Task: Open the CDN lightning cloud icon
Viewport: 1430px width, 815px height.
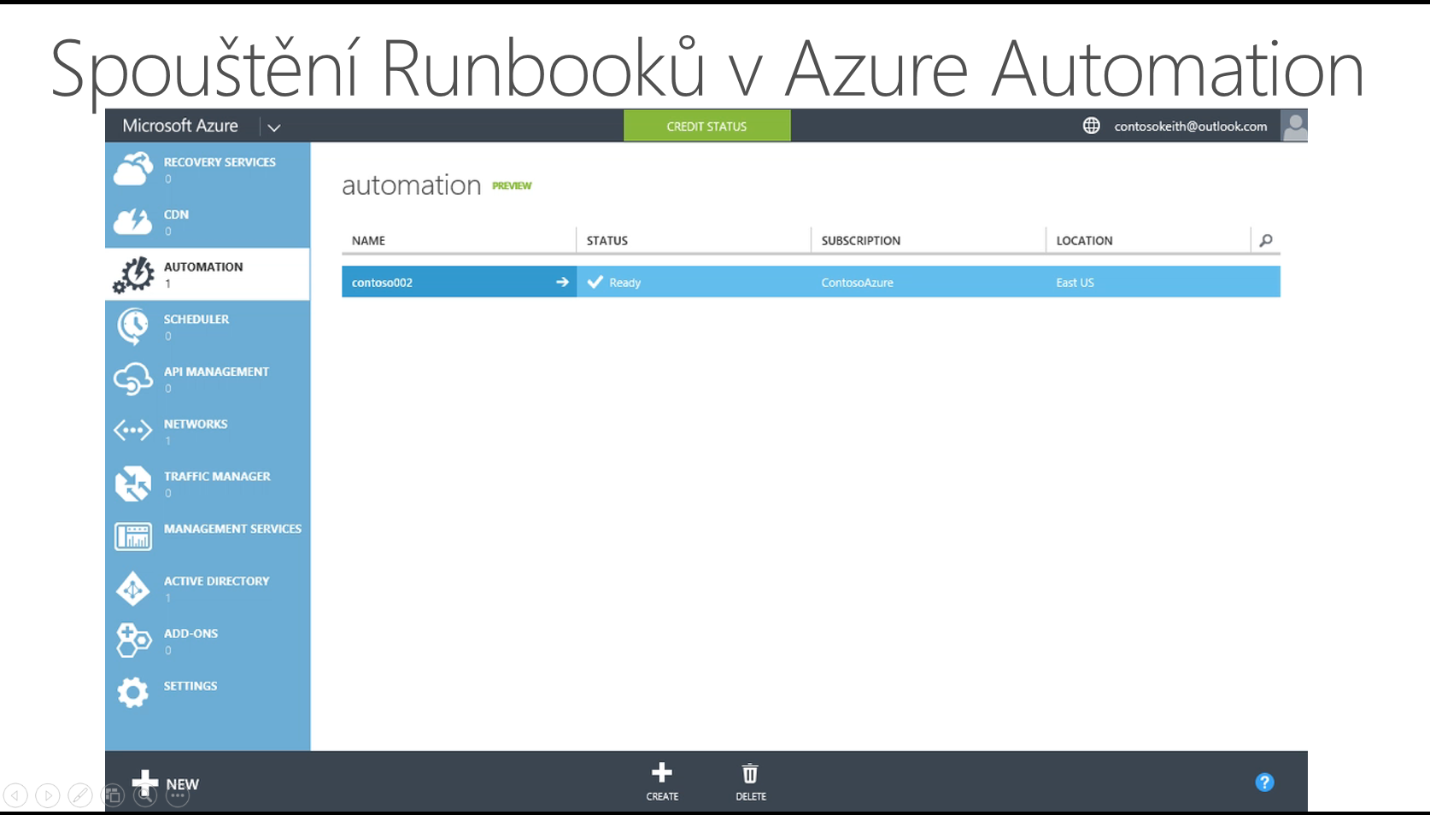Action: click(x=133, y=220)
